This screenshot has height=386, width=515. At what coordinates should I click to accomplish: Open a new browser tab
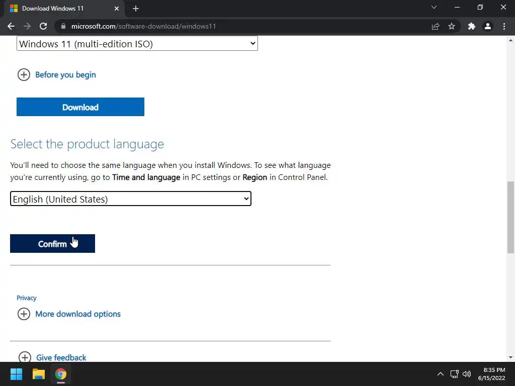136,9
